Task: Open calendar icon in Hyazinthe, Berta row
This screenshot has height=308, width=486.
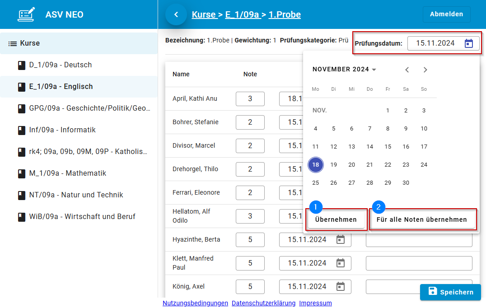Action: [x=340, y=239]
